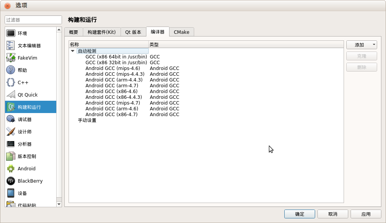
Task: Select the 构建和运行 Qt icon
Action: pos(10,107)
